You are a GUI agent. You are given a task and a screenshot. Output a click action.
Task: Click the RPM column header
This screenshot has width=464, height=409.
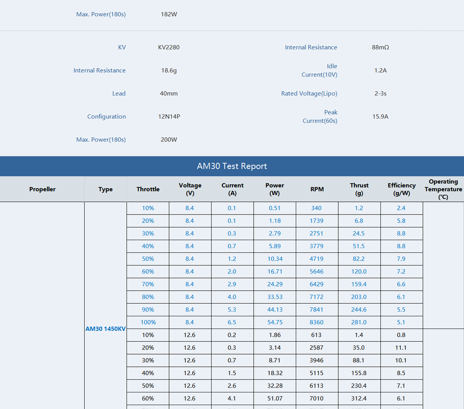point(317,189)
